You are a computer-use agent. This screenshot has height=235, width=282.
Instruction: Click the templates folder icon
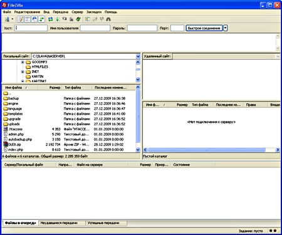(x=6, y=113)
